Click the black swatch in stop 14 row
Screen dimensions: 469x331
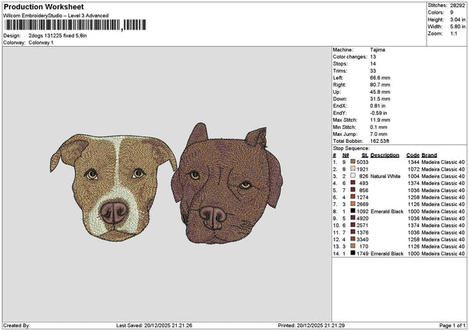click(x=353, y=253)
